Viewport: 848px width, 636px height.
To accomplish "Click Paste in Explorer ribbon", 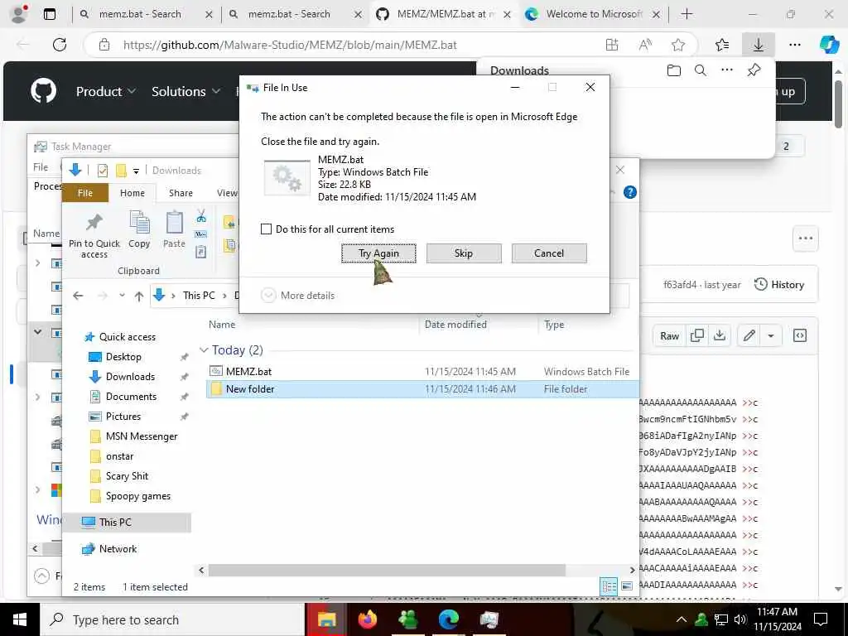I will [x=174, y=230].
